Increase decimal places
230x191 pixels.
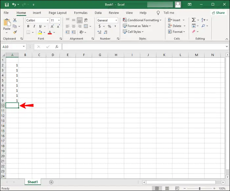pyautogui.click(x=99, y=32)
